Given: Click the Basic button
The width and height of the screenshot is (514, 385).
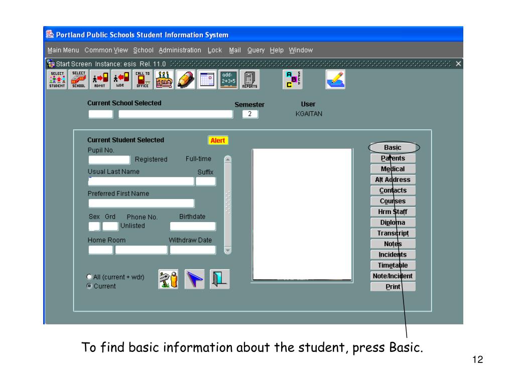Looking at the screenshot, I should click(x=393, y=148).
